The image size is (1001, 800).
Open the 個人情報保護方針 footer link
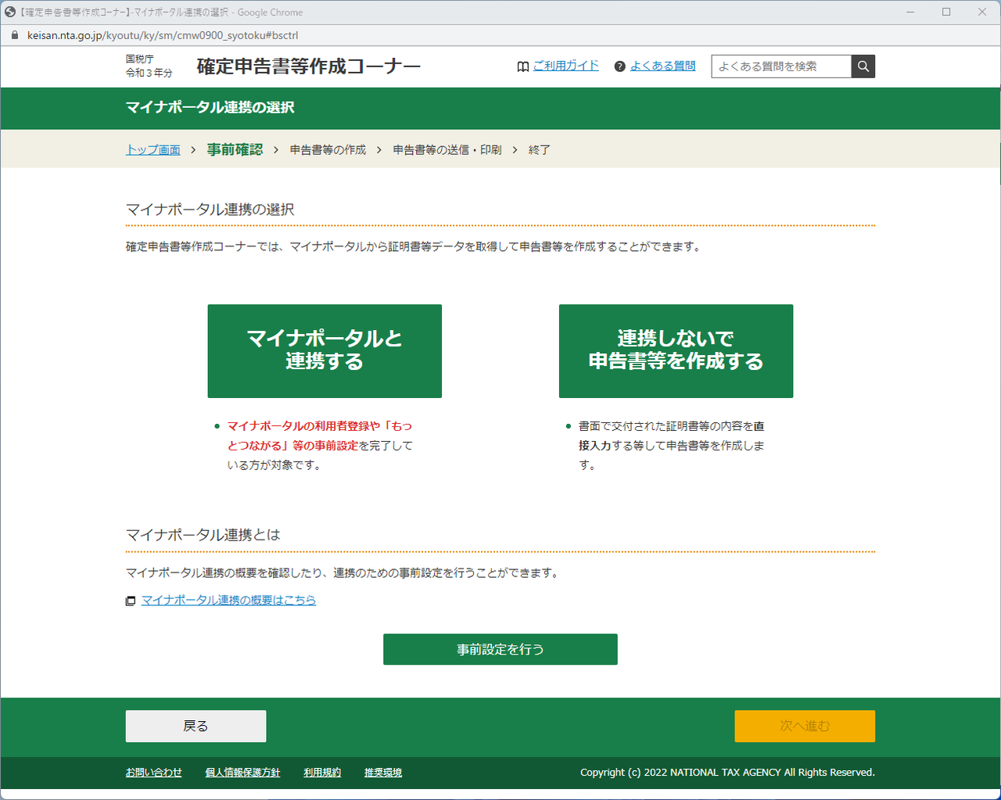242,772
